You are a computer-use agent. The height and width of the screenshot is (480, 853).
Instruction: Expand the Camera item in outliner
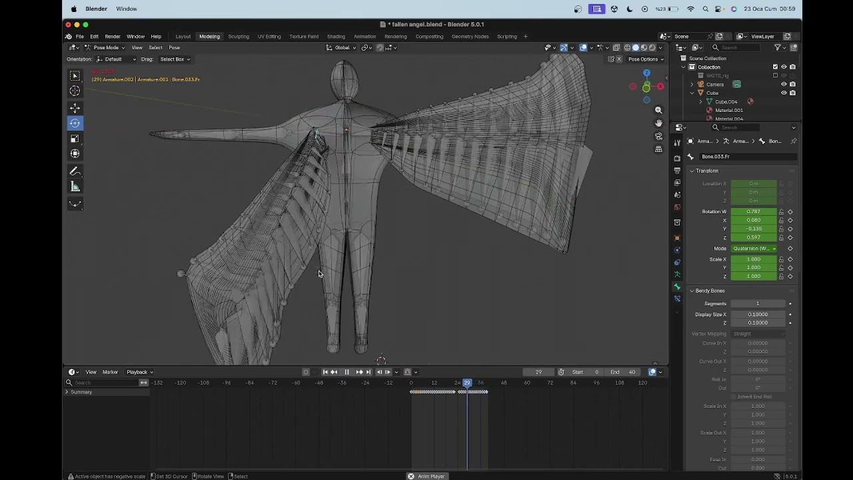(x=692, y=85)
